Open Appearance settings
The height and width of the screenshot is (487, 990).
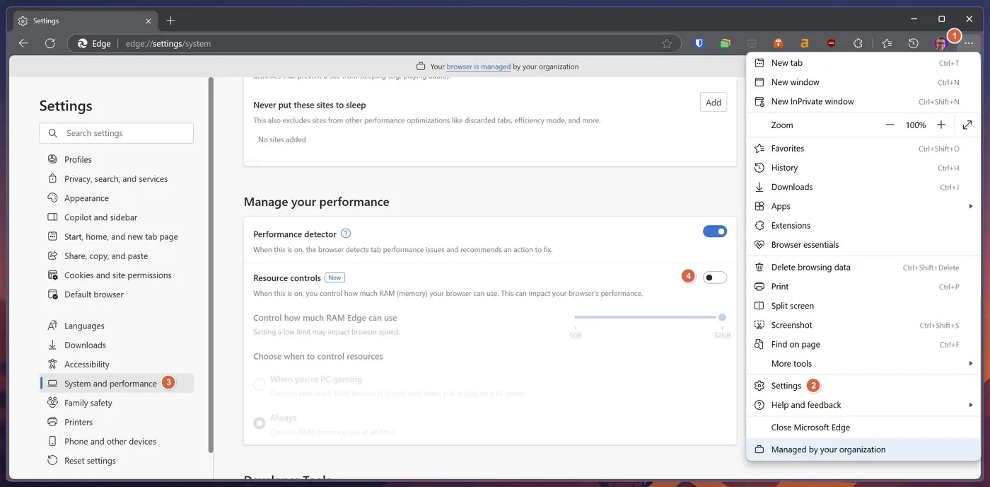[x=117, y=198]
